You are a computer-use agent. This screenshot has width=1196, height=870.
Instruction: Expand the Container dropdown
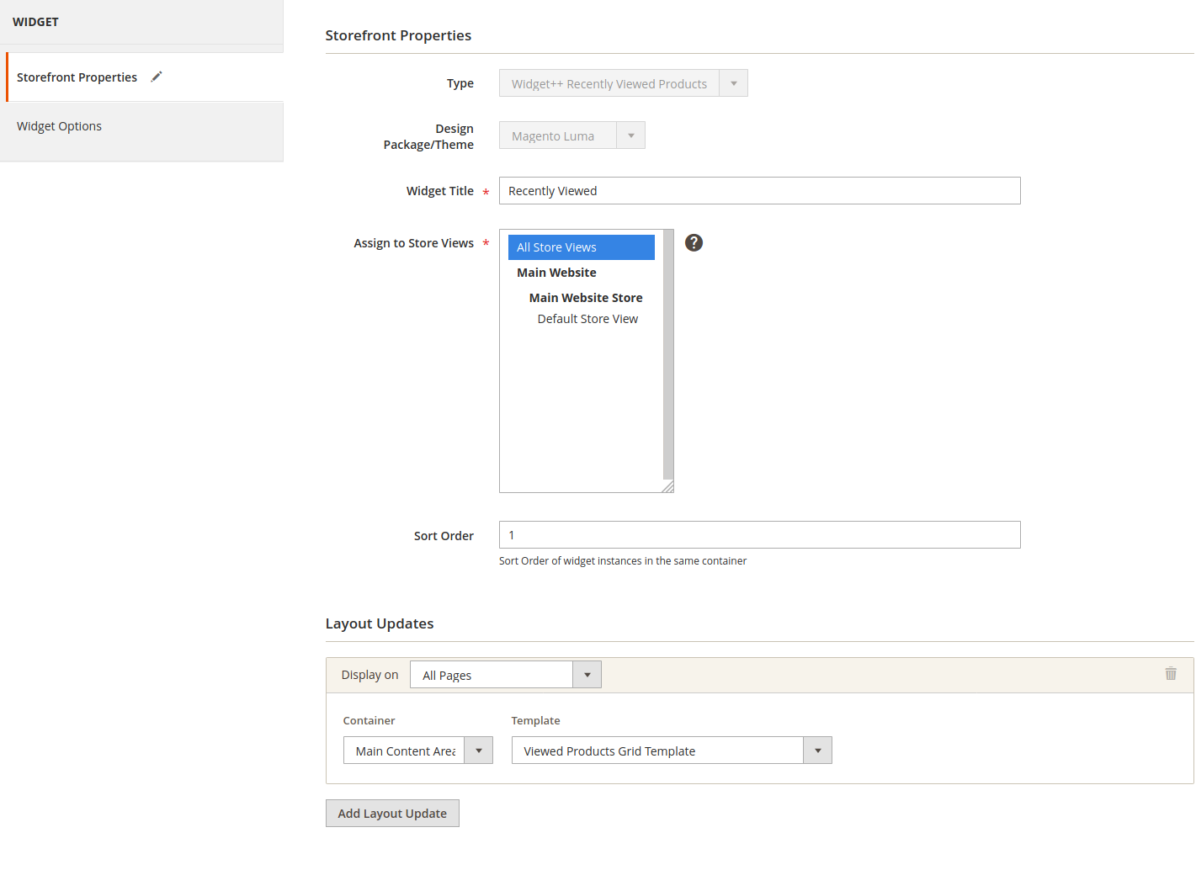417,751
